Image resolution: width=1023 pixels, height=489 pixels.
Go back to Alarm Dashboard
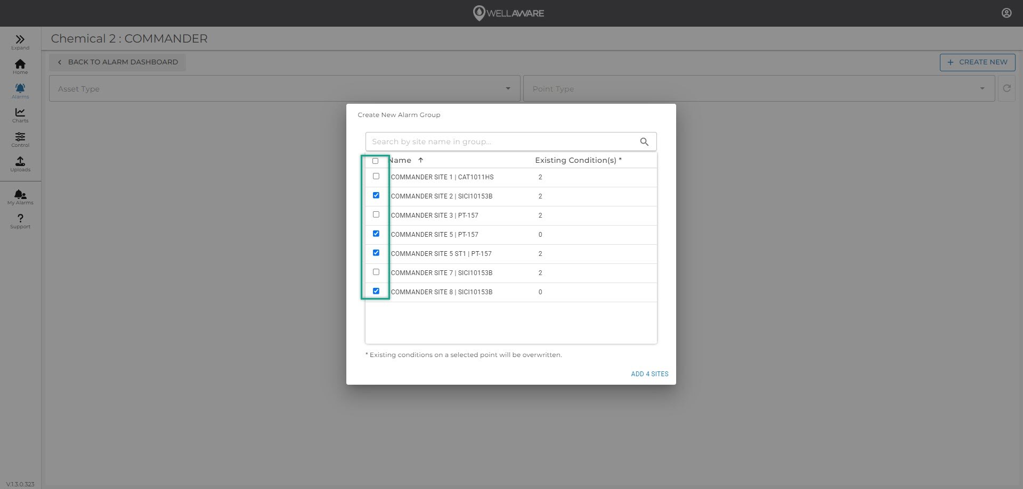pyautogui.click(x=118, y=62)
